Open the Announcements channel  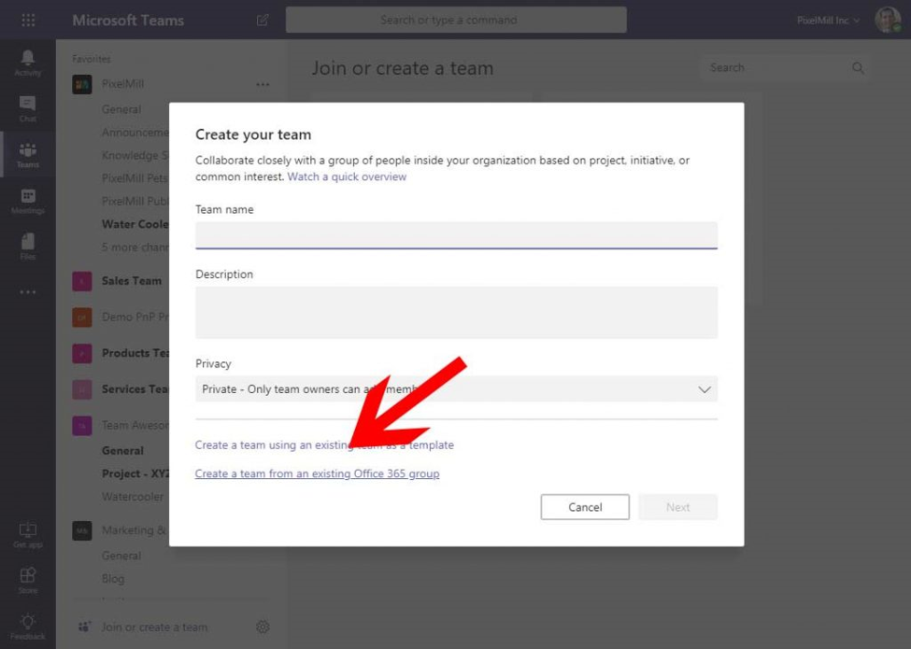pyautogui.click(x=135, y=133)
